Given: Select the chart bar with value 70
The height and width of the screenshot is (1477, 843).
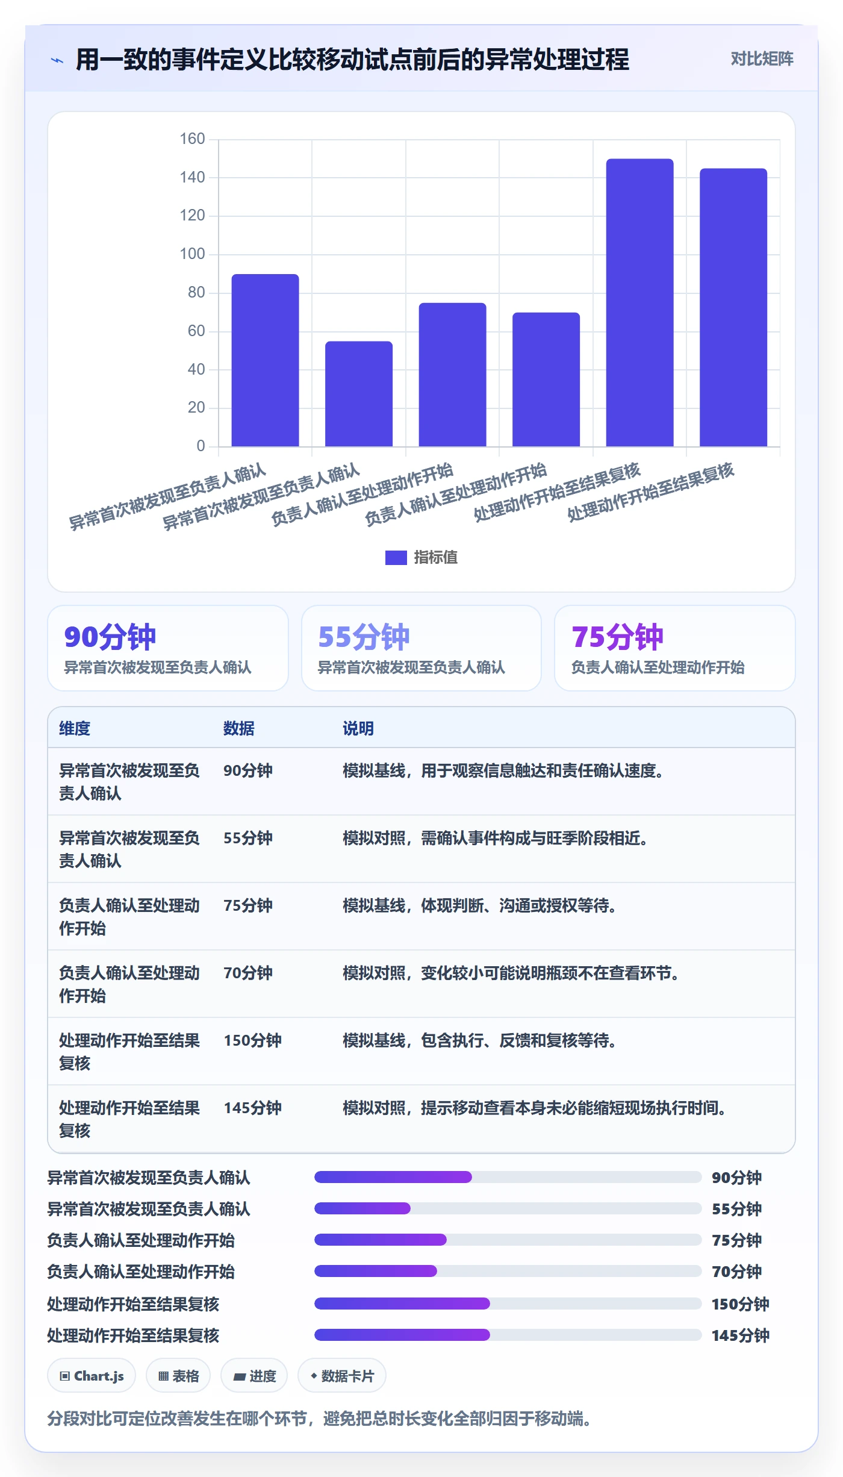Looking at the screenshot, I should pyautogui.click(x=546, y=379).
